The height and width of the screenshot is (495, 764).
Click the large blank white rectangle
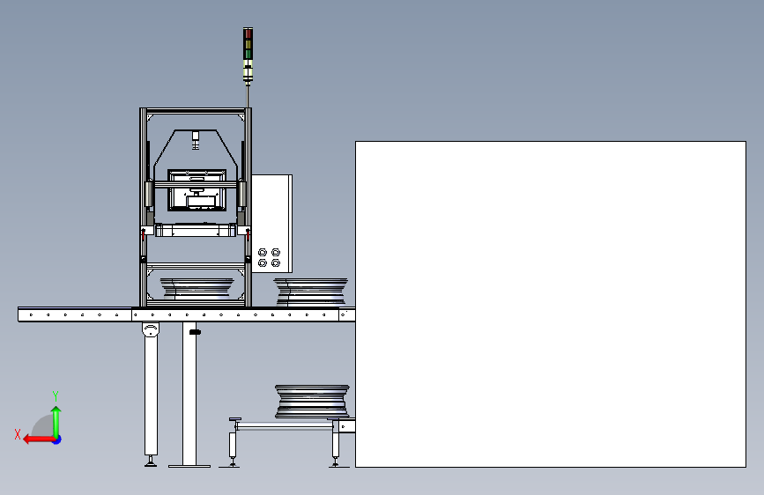click(x=551, y=304)
